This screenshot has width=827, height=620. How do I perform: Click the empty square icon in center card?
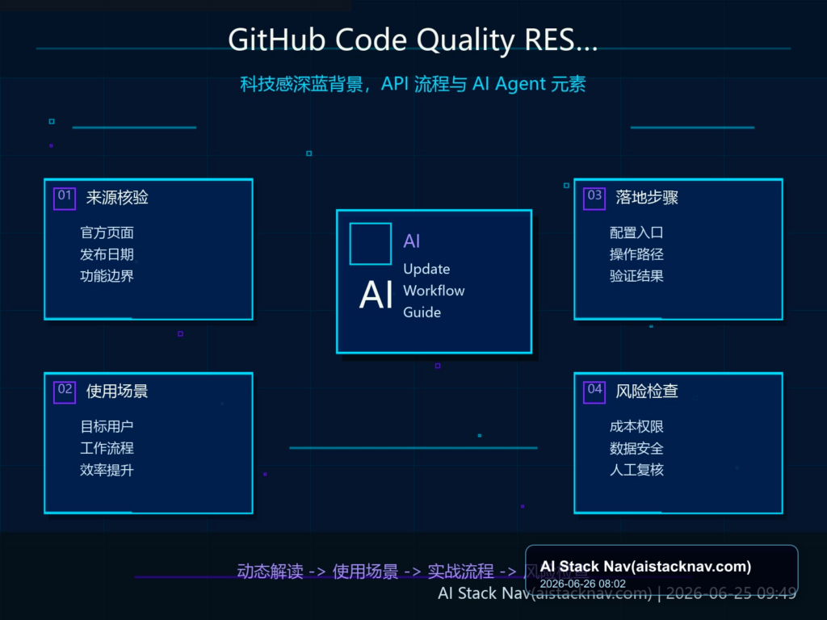click(x=370, y=244)
